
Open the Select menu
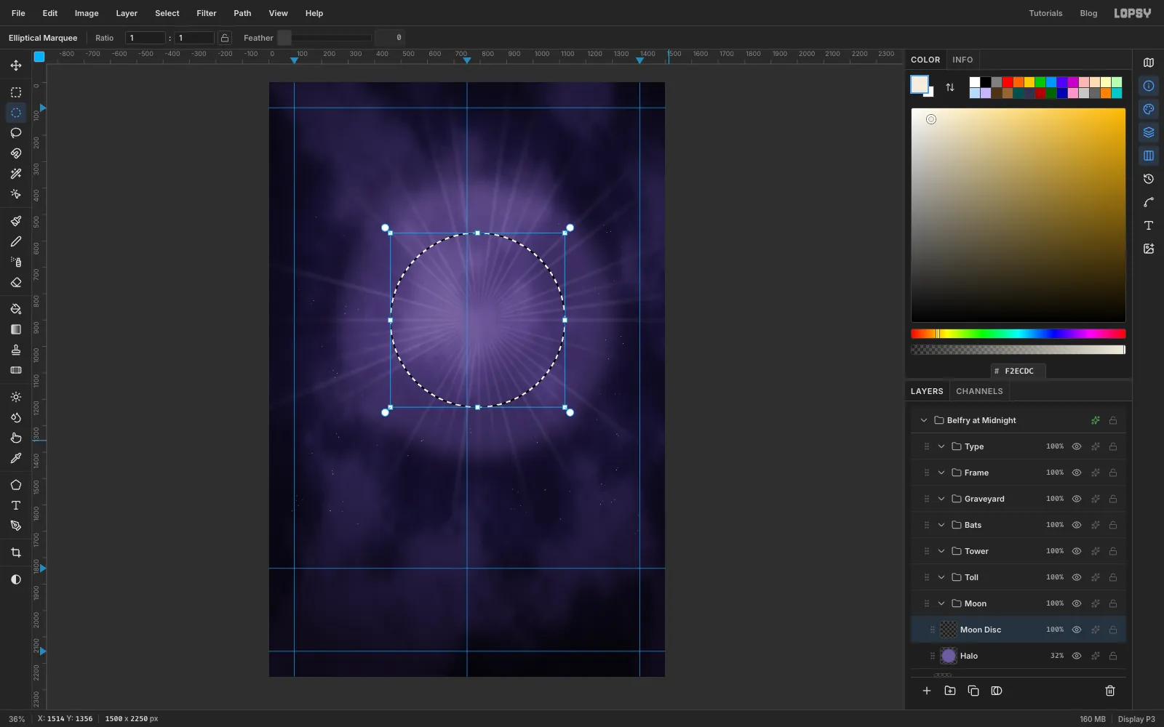click(x=167, y=13)
